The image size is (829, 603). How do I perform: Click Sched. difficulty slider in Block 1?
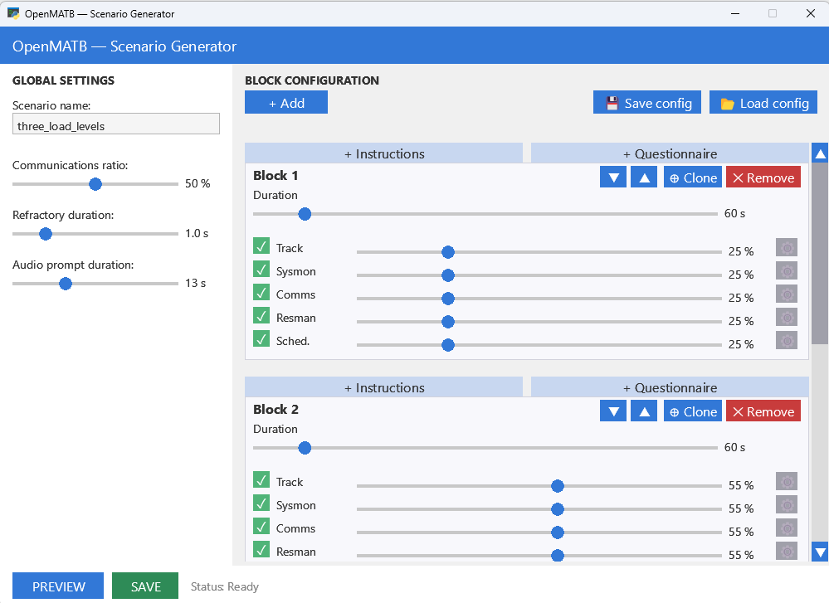point(539,345)
